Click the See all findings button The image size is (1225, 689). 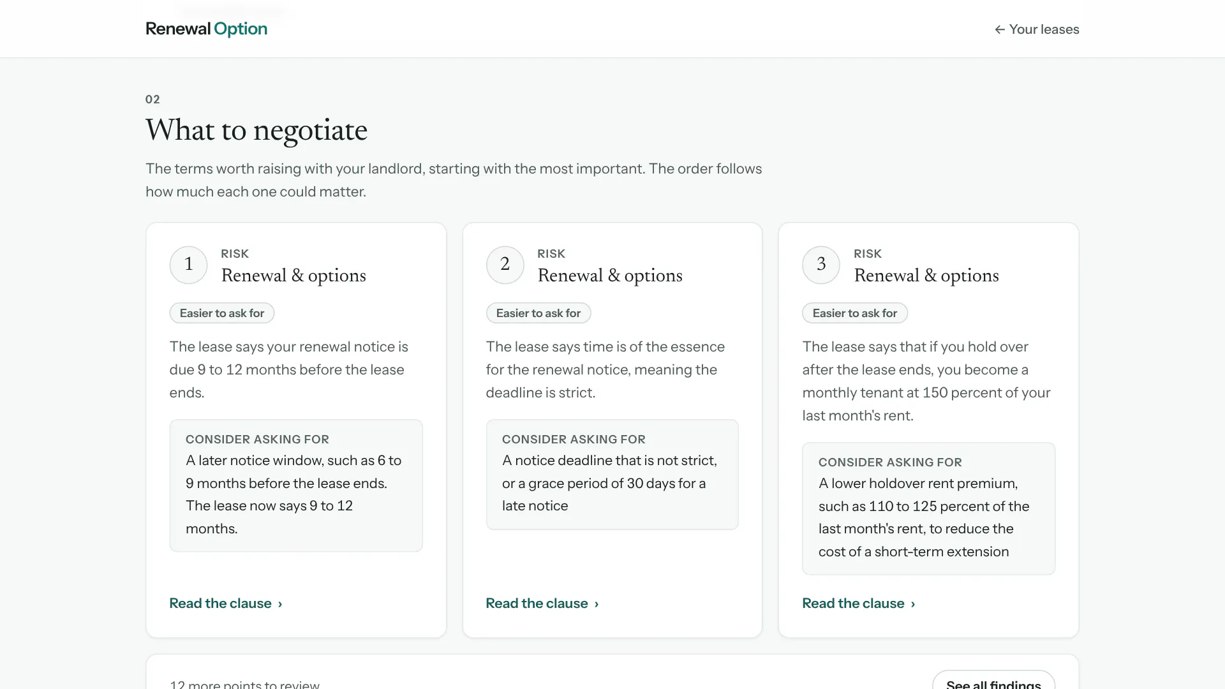click(x=993, y=681)
